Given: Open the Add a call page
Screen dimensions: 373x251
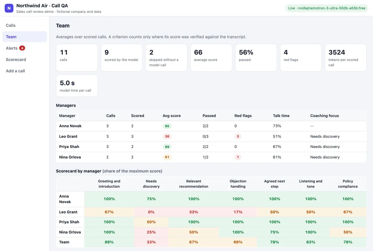Looking at the screenshot, I should (x=24, y=71).
